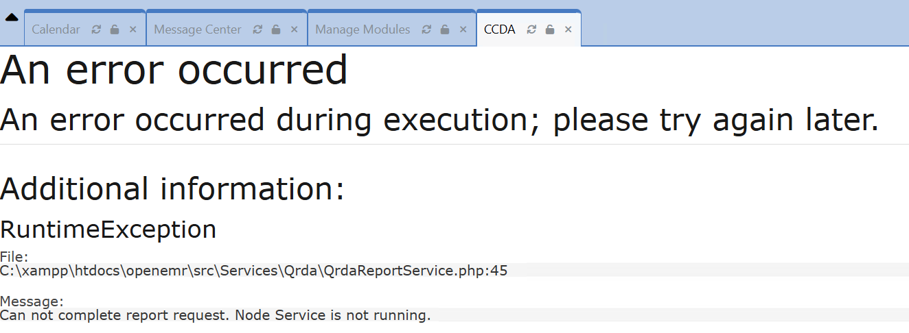Screen dimensions: 909x333
Task: Refresh the Manage Modules tab
Action: point(426,29)
